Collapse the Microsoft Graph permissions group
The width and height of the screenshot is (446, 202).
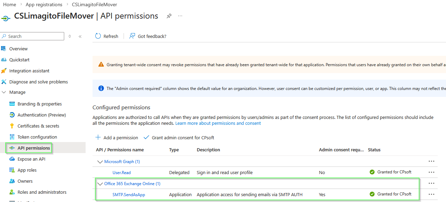click(100, 161)
